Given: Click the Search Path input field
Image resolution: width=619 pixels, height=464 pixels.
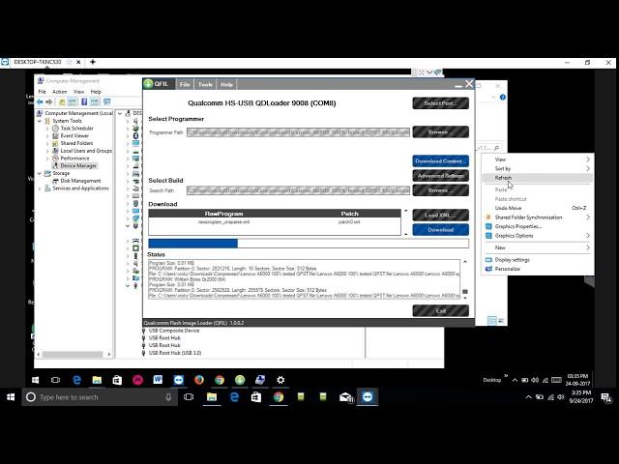Looking at the screenshot, I should tap(298, 190).
